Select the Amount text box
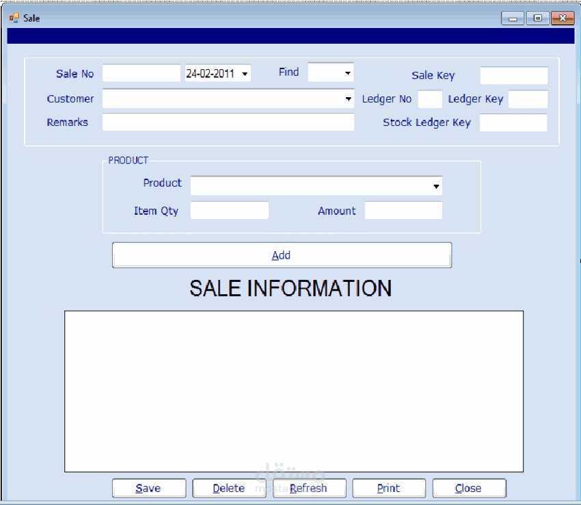581x505 pixels. tap(403, 210)
